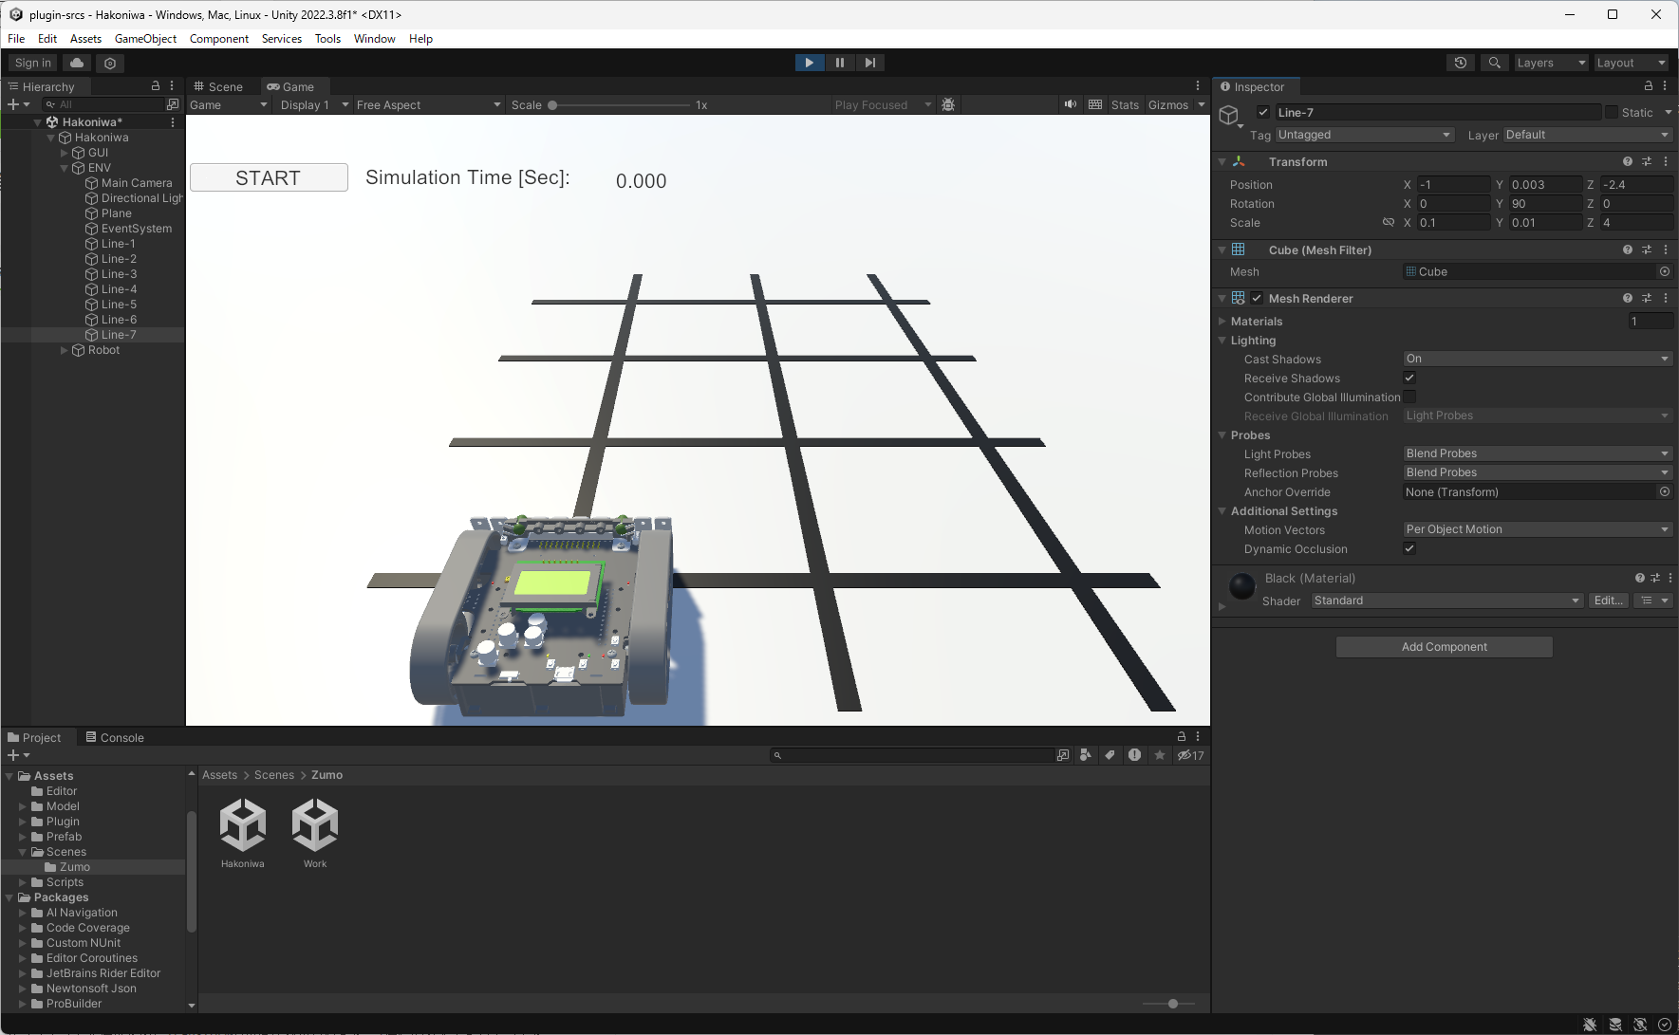
Task: Uncheck Receive Shadows
Action: 1409,378
